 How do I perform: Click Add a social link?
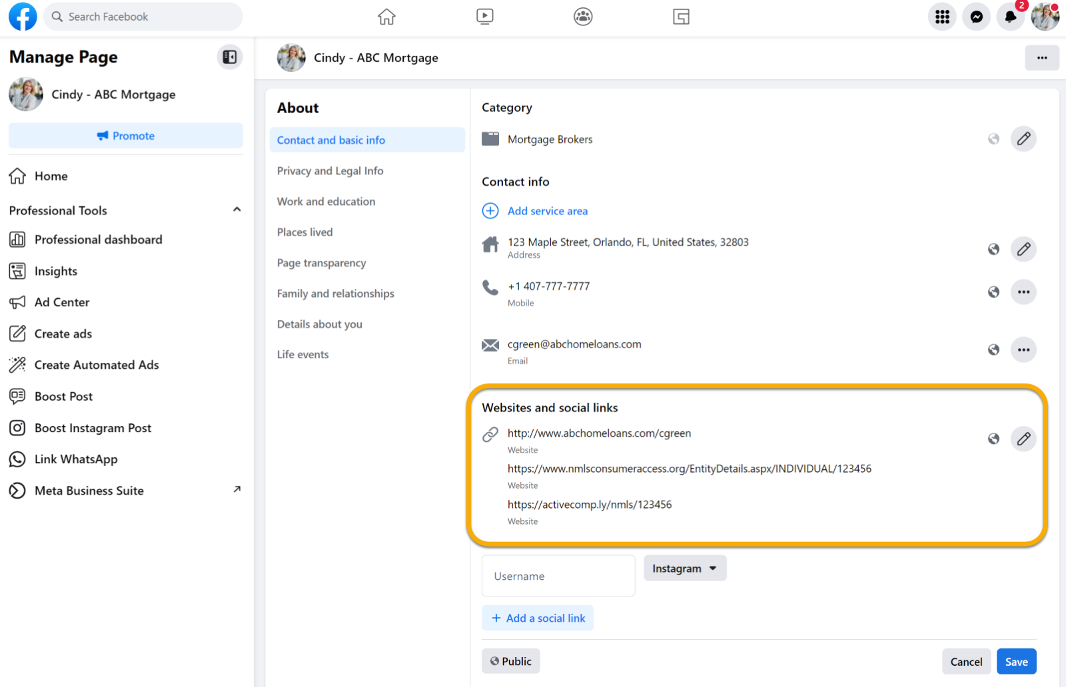(538, 618)
